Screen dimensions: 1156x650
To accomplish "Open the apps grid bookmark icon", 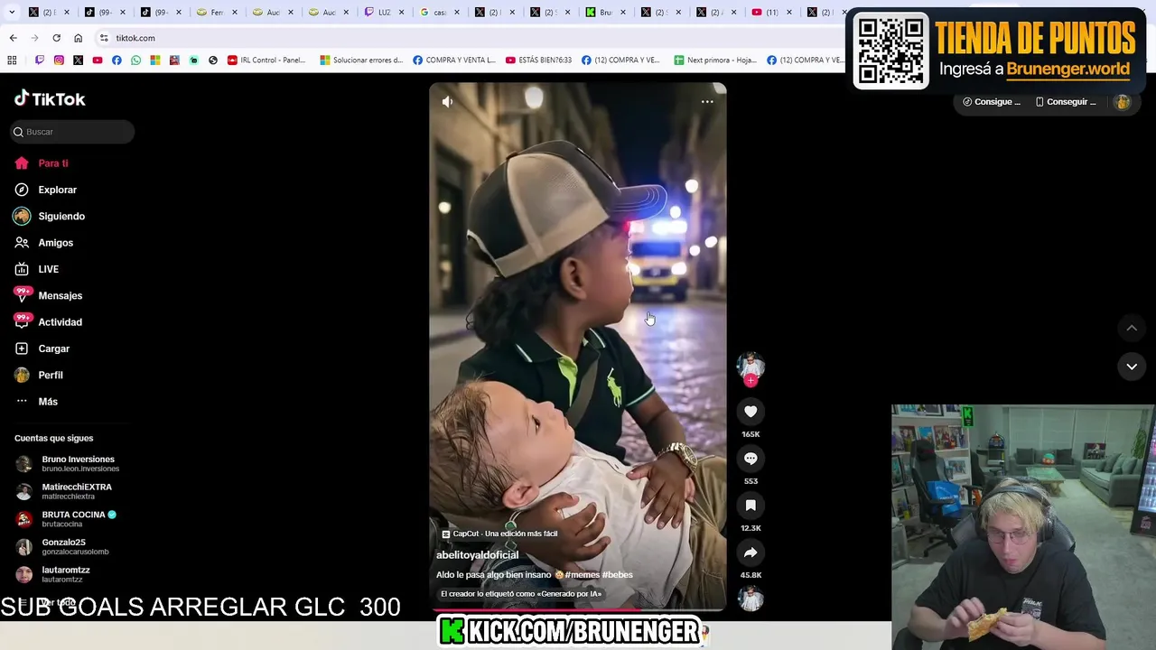I will click(12, 60).
